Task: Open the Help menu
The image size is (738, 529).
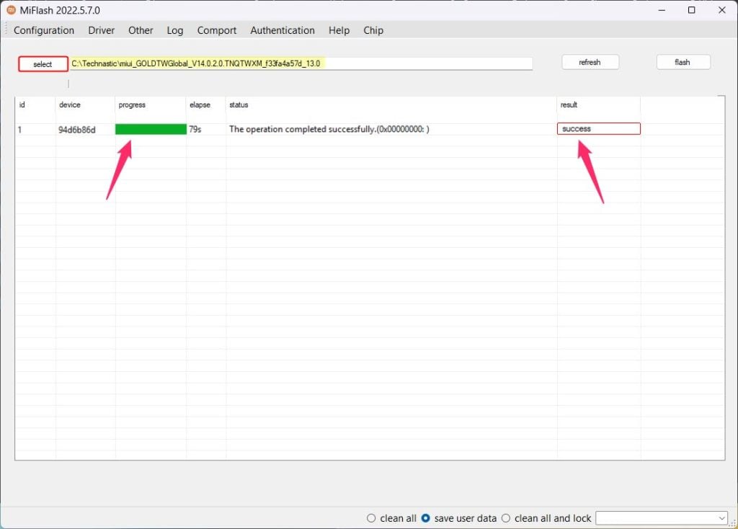Action: tap(339, 30)
